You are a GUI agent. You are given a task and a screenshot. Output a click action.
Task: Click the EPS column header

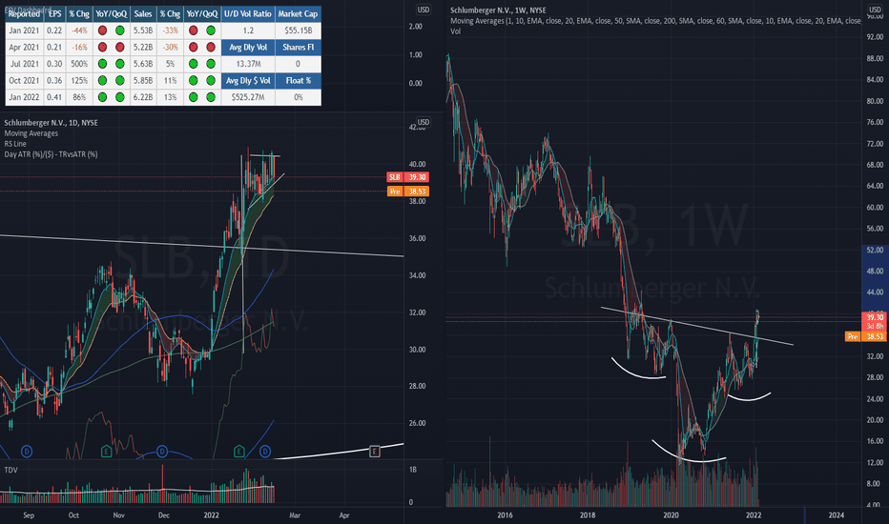pos(55,13)
